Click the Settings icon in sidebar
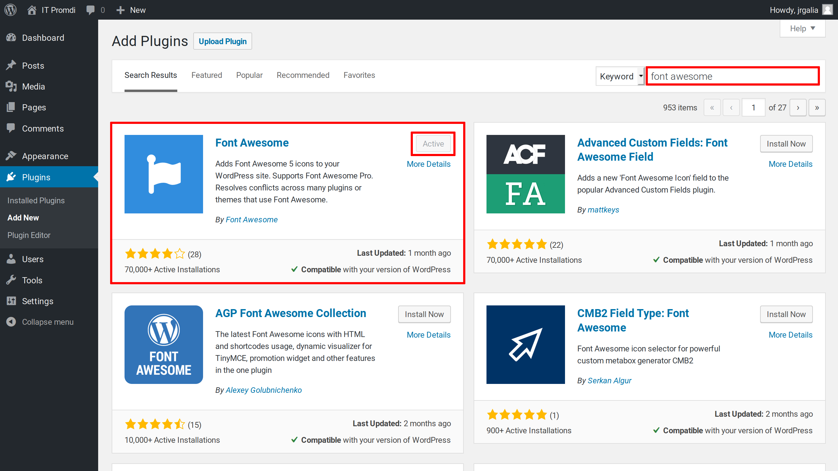Viewport: 838px width, 471px height. click(x=11, y=301)
